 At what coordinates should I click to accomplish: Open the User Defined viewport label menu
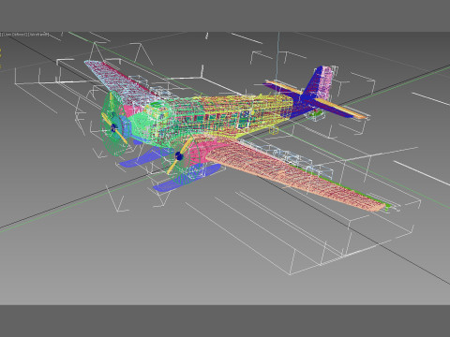pos(15,35)
